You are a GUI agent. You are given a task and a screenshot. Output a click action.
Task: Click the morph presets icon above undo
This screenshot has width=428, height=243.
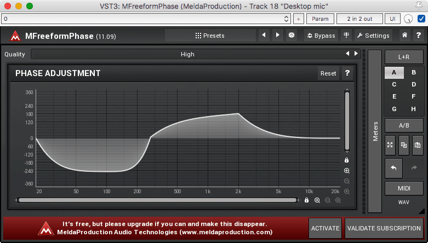[390, 145]
